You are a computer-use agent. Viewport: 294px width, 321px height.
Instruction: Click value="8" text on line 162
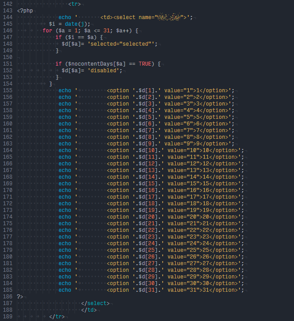click(179, 137)
